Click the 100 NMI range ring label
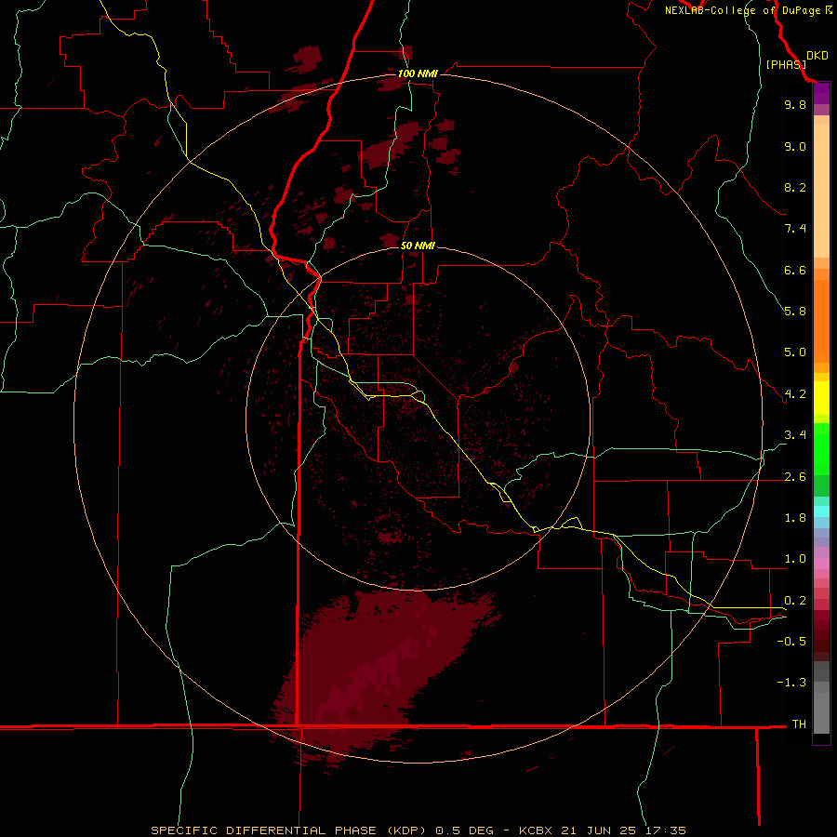The image size is (837, 837). point(418,73)
